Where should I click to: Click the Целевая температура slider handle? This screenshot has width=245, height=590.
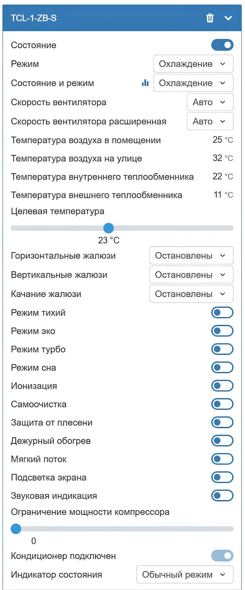[108, 228]
